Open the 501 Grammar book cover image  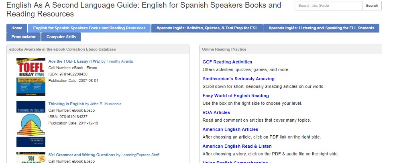pyautogui.click(x=31, y=157)
